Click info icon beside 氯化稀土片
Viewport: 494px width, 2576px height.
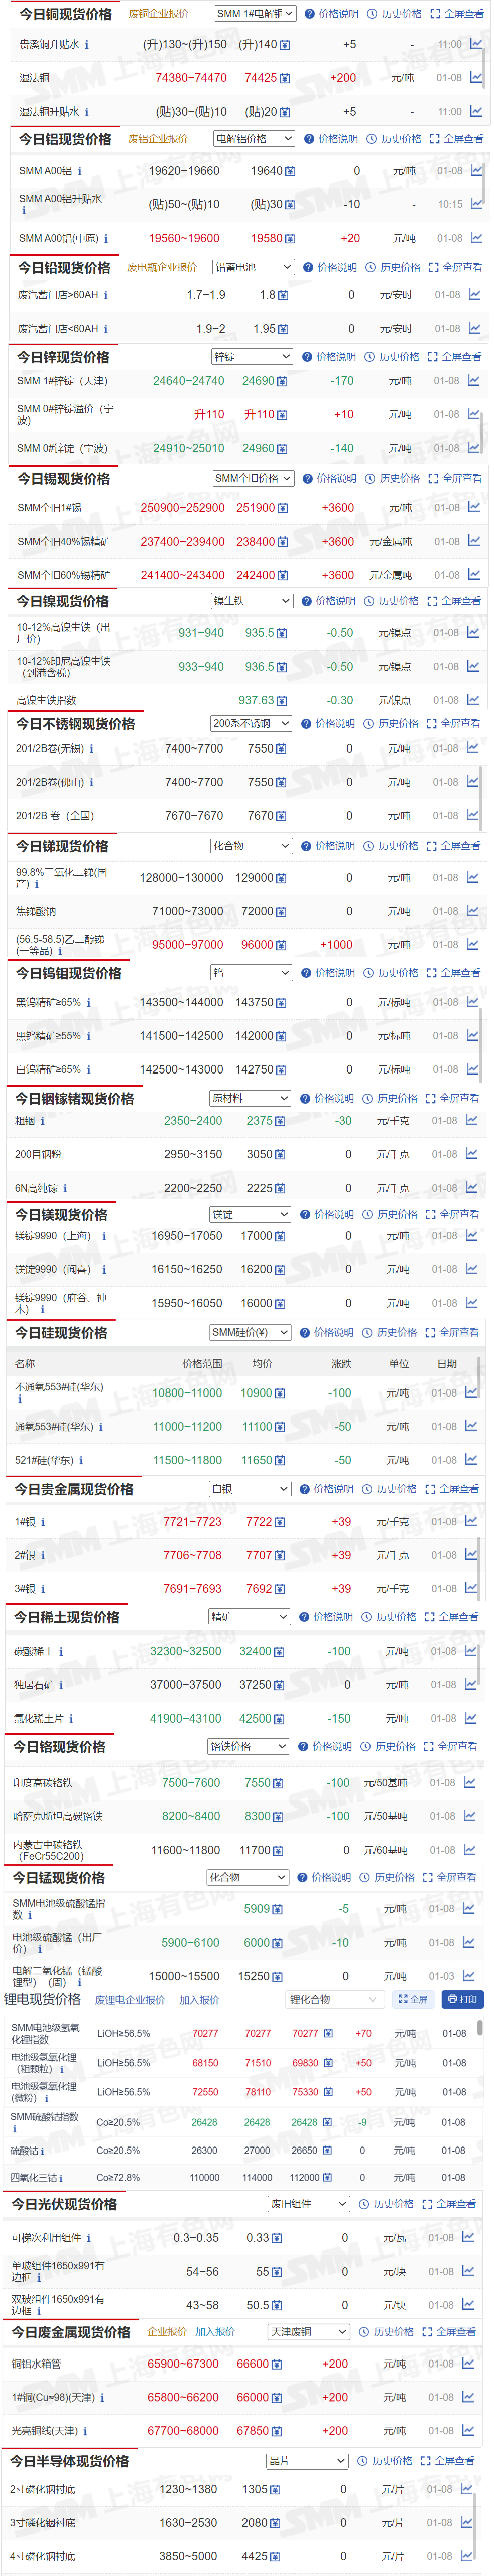(x=71, y=1719)
